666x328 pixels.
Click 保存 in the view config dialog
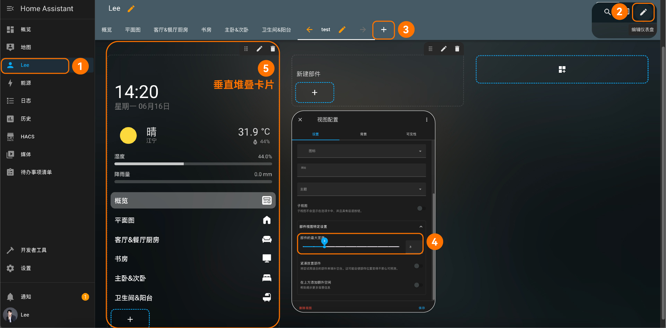422,308
